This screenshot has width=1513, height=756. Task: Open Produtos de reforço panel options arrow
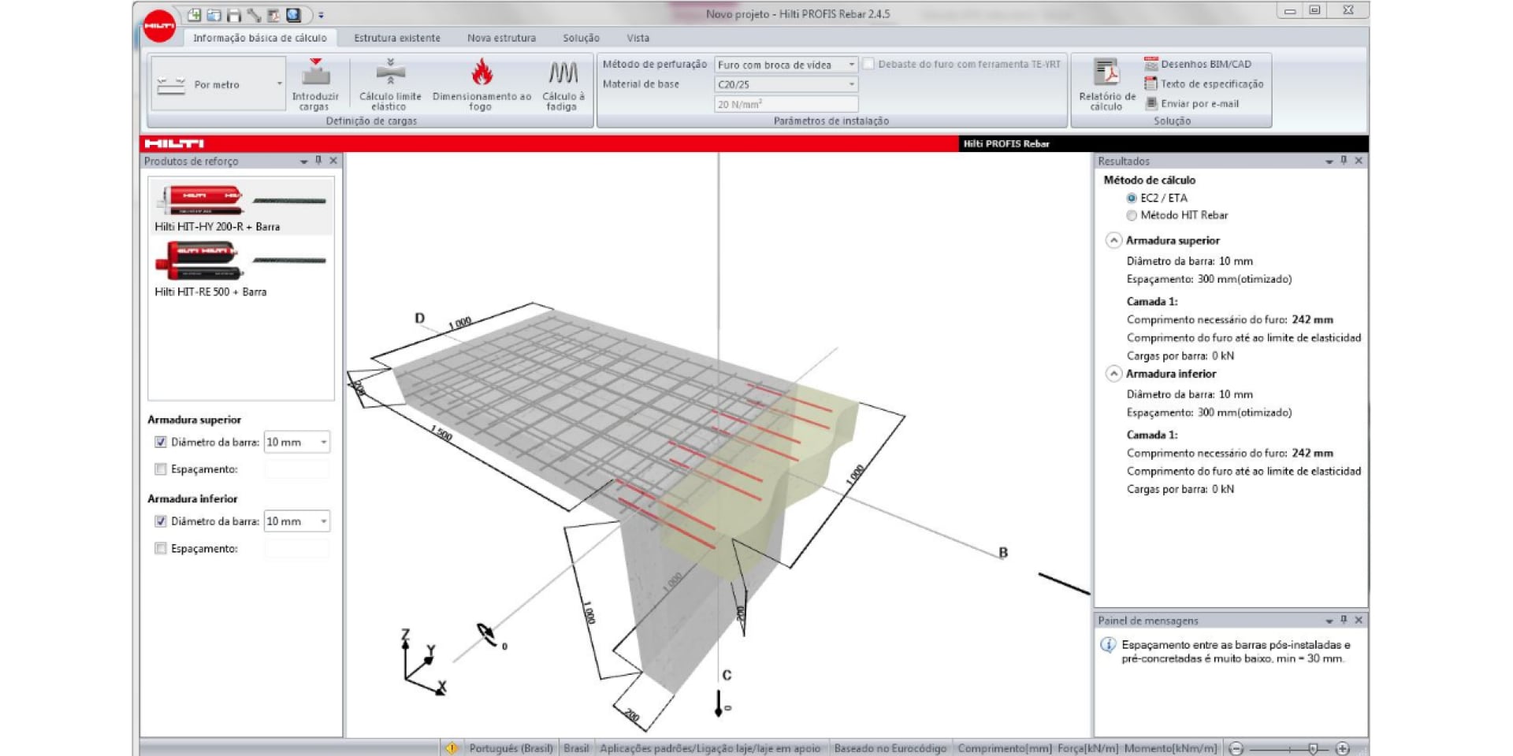[x=303, y=161]
